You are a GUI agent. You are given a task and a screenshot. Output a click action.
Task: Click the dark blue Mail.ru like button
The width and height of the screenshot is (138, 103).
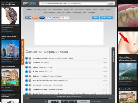42,18
